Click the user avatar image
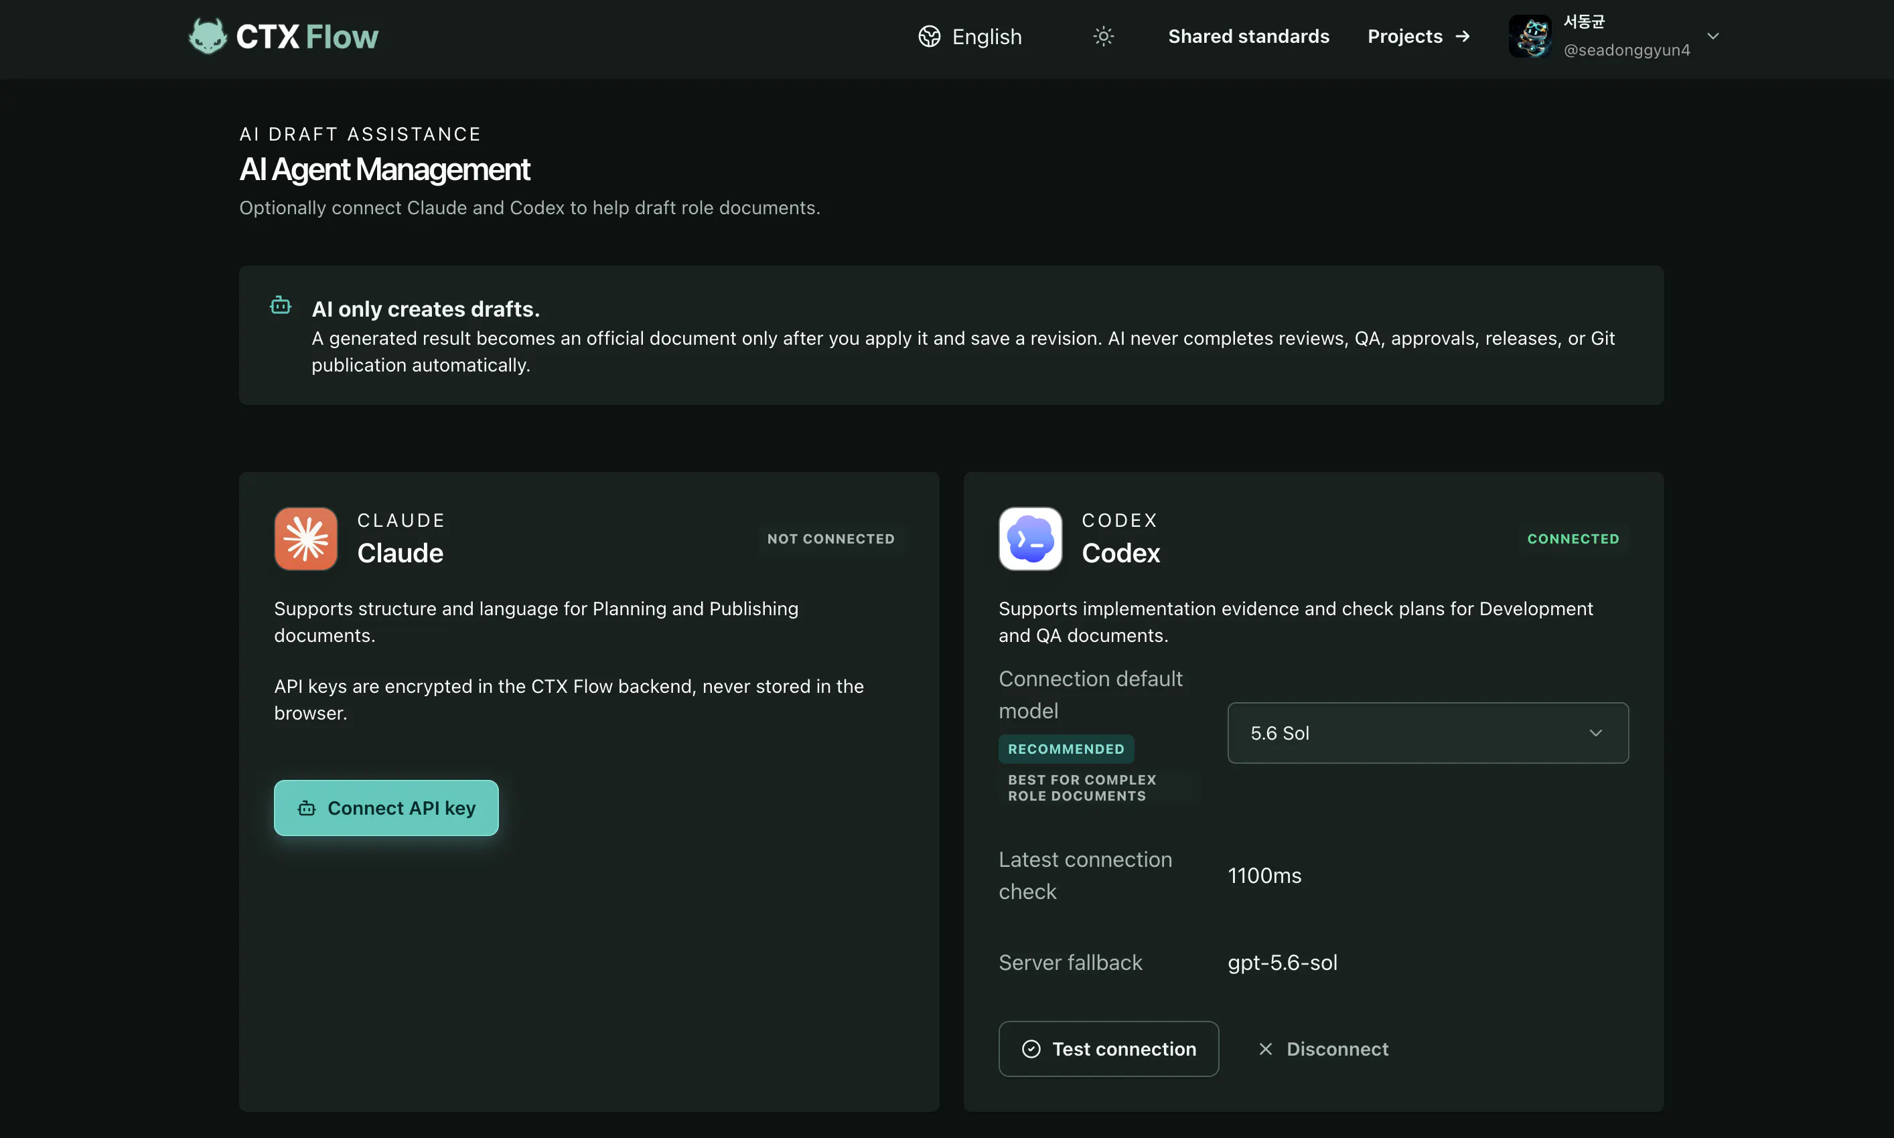 click(1530, 36)
